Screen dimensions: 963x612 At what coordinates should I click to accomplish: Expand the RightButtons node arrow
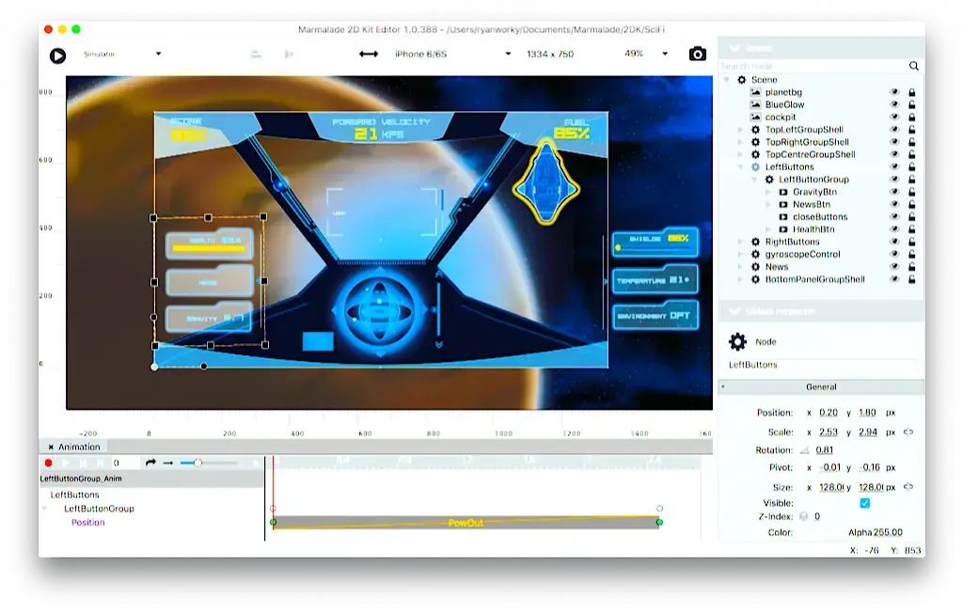[740, 242]
